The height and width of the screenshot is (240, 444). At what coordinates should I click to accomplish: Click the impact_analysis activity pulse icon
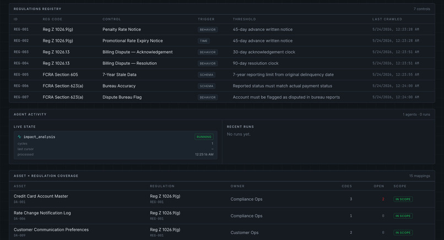click(19, 137)
